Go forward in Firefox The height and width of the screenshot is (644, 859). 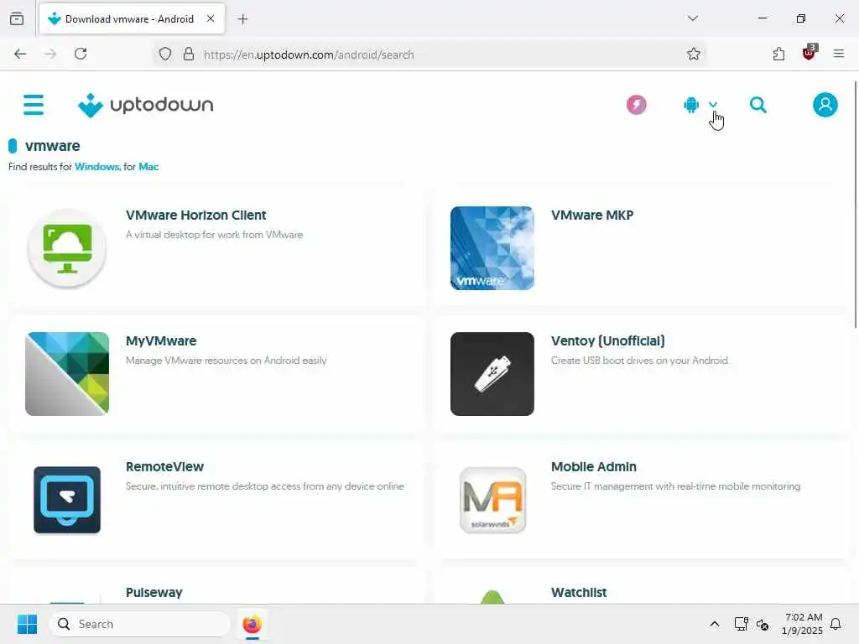50,54
